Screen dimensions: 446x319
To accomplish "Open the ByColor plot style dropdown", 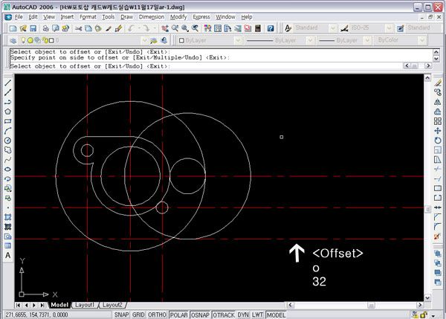I will [422, 40].
